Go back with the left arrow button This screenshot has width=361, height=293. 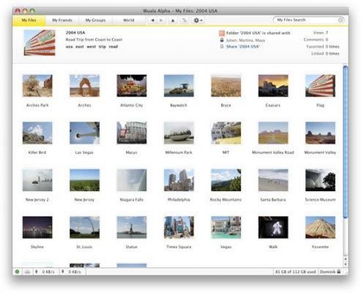pyautogui.click(x=152, y=20)
